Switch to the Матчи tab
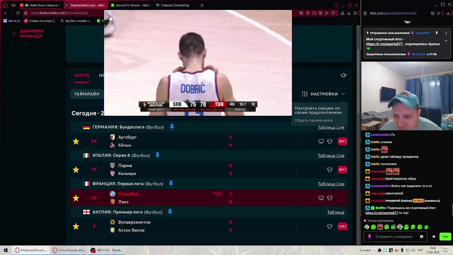Viewport: 453px width, 255px height. [82, 75]
